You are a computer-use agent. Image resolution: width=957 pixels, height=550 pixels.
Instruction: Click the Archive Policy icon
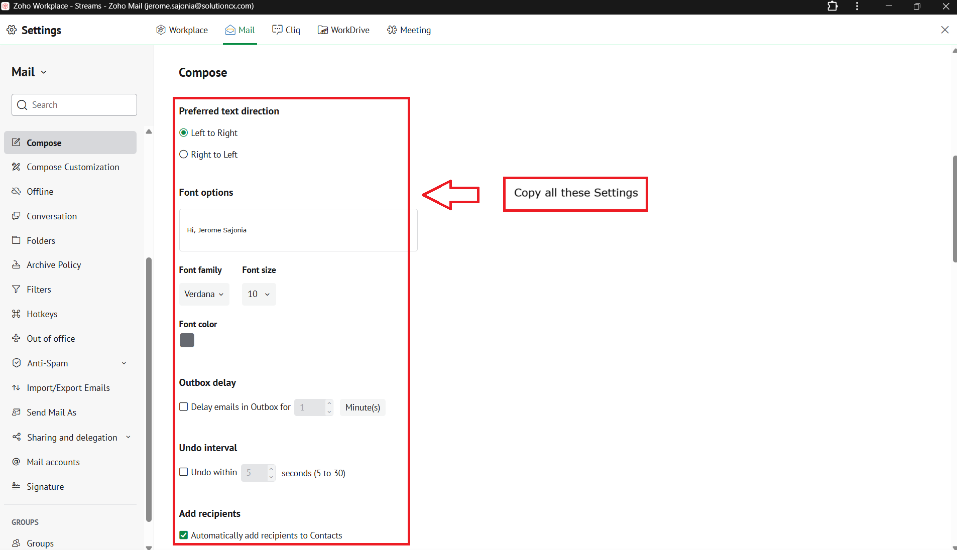tap(16, 265)
